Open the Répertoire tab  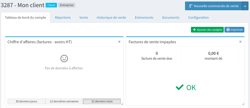click(63, 18)
